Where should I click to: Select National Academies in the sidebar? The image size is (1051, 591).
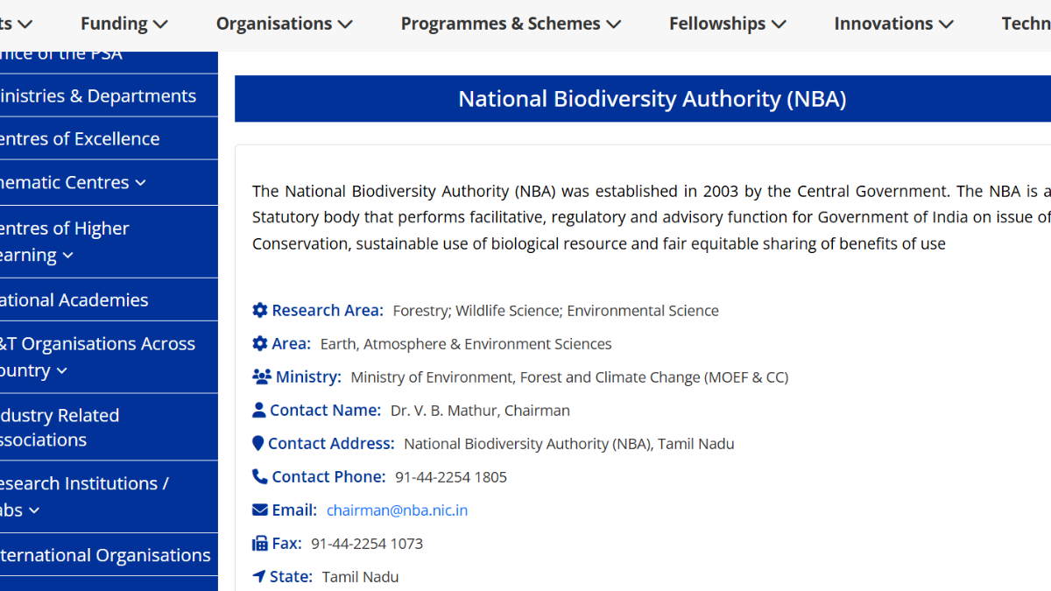[x=74, y=299]
